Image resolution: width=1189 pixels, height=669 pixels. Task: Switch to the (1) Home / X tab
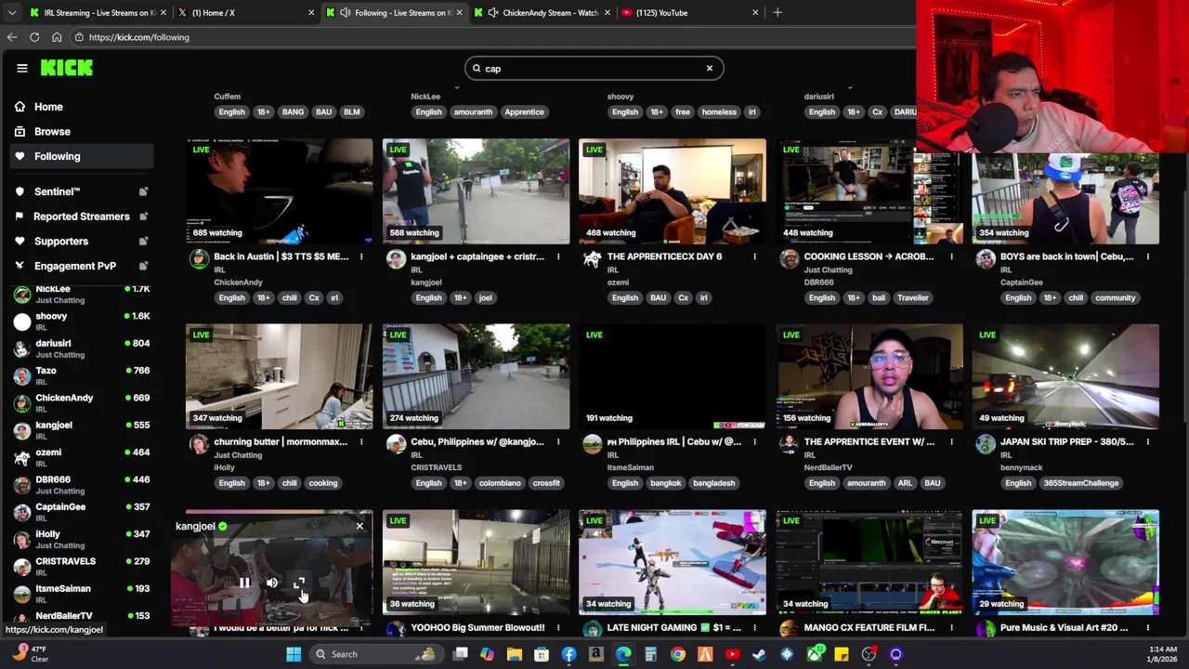(246, 13)
